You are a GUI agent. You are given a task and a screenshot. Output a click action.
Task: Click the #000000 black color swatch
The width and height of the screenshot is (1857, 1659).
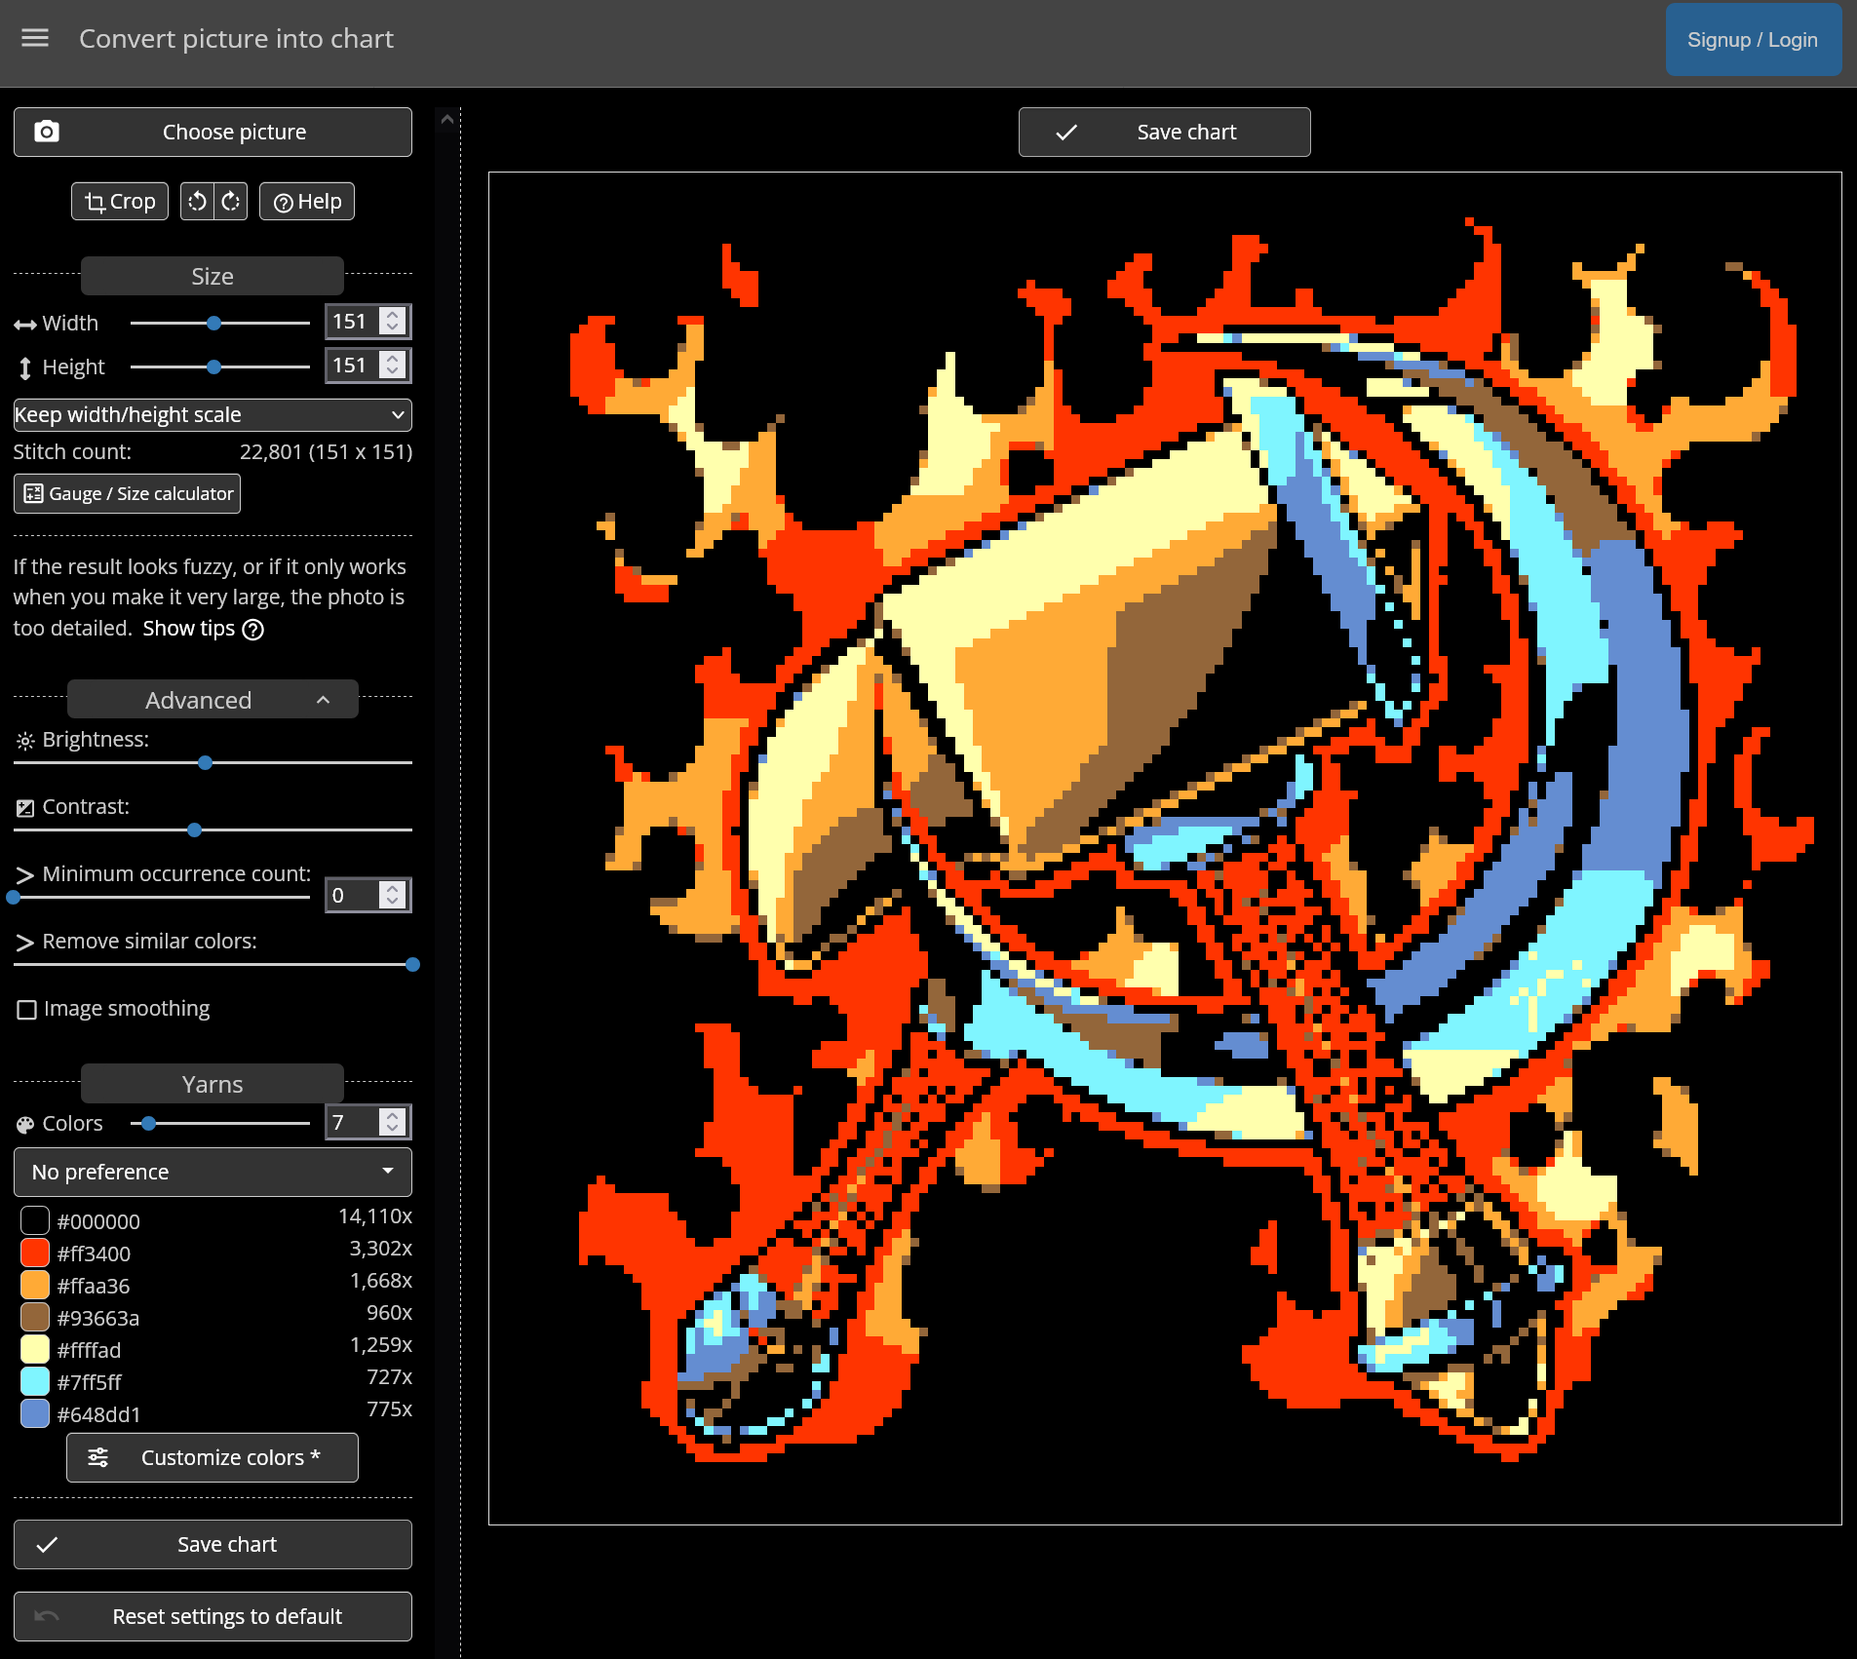click(x=35, y=1220)
